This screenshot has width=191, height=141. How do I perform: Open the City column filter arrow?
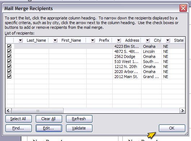pyautogui.click(x=148, y=40)
